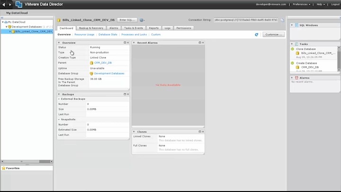
Task: Select My DataCloud in the tree
Action: click(x=17, y=22)
